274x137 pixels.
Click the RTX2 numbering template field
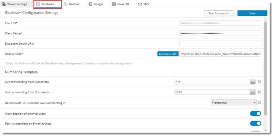(x=212, y=92)
